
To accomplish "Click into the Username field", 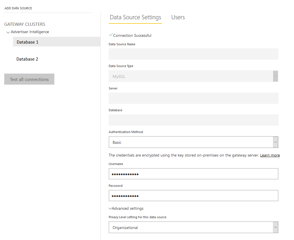I will (193, 174).
